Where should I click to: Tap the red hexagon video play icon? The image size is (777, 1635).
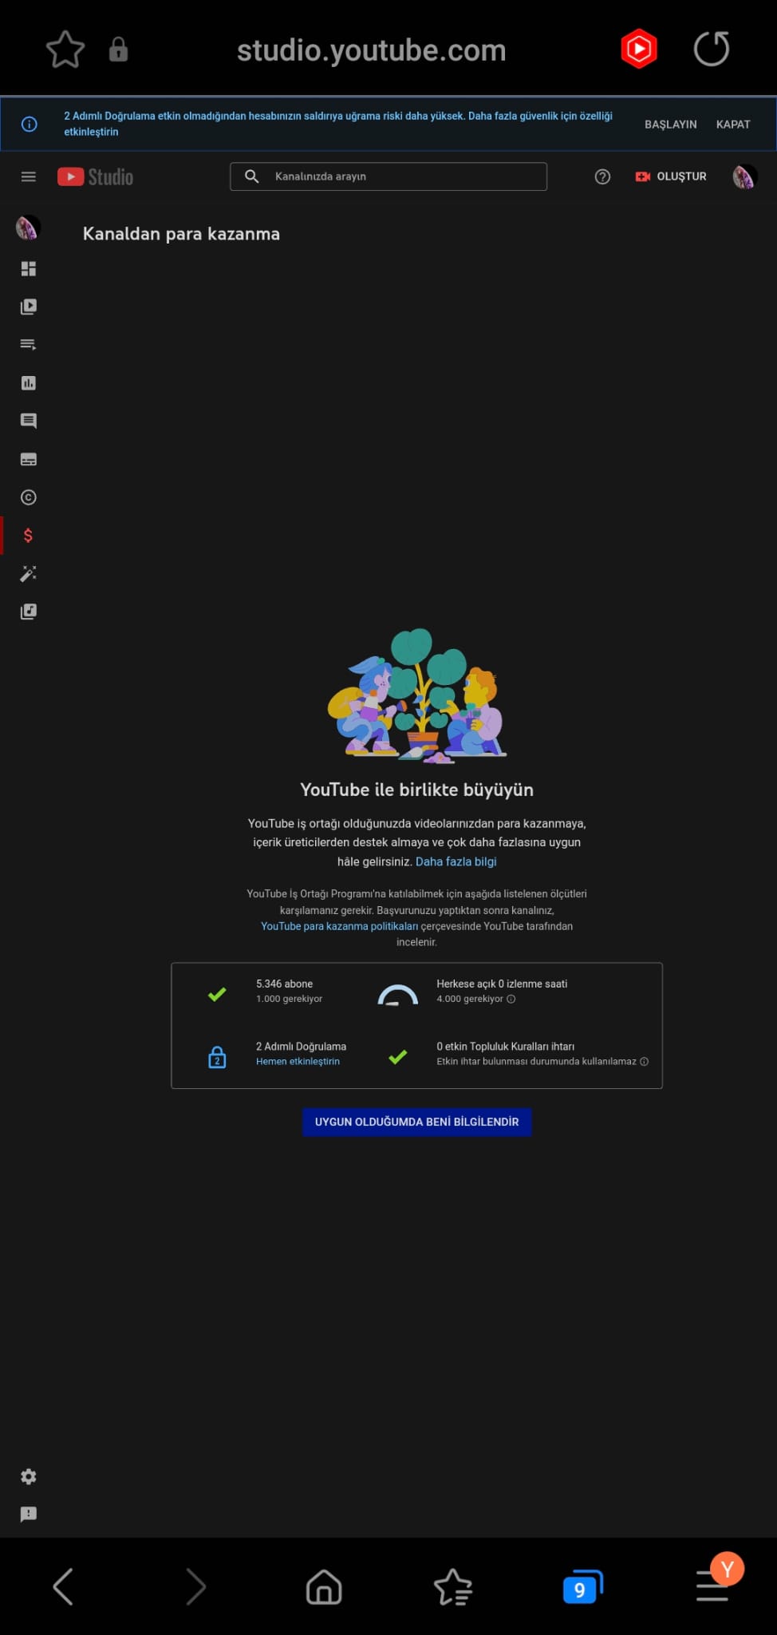click(639, 49)
